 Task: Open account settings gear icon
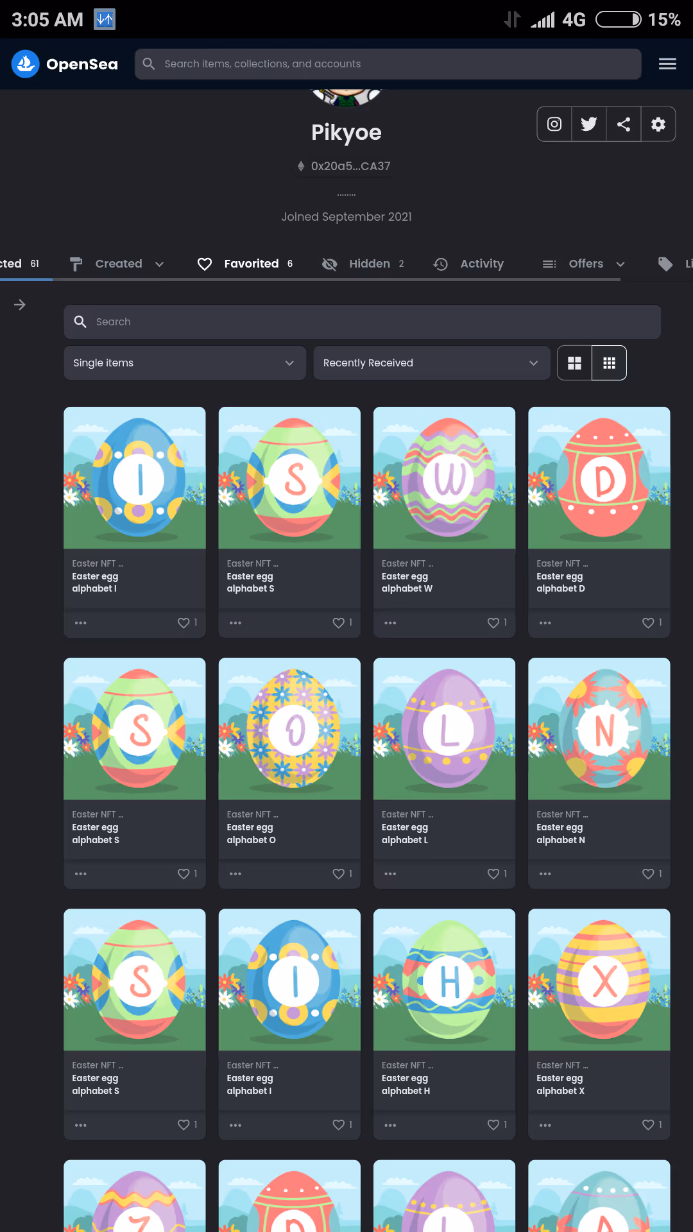pyautogui.click(x=658, y=124)
